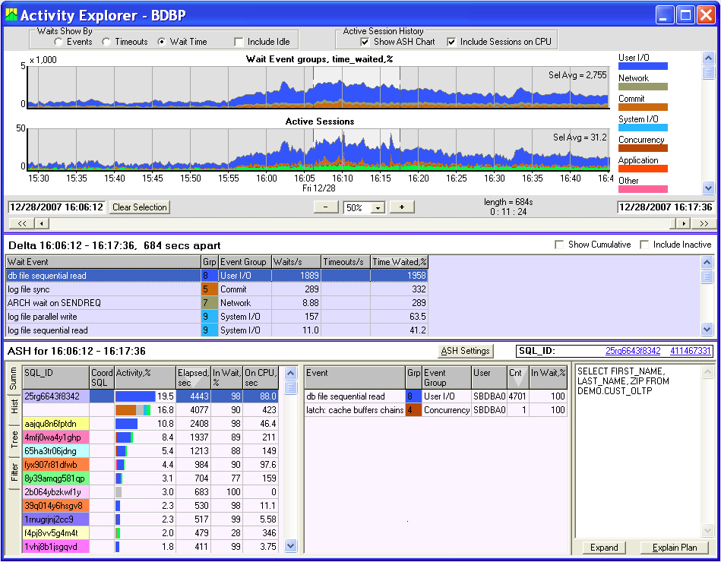The height and width of the screenshot is (562, 721).
Task: Click the zoom out minus button
Action: click(x=325, y=207)
